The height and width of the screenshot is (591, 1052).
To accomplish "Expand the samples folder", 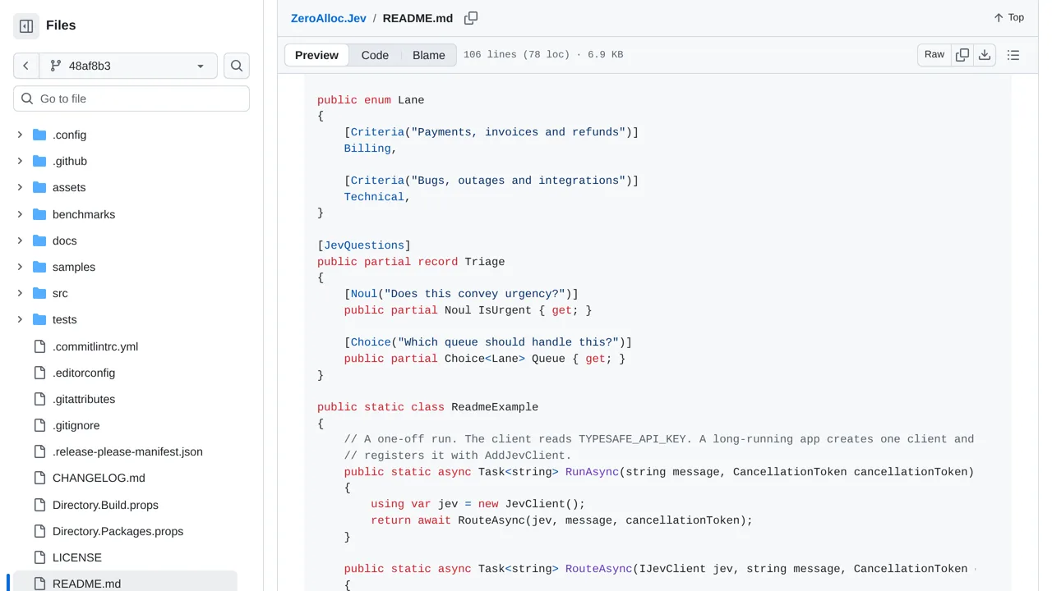I will click(x=20, y=267).
